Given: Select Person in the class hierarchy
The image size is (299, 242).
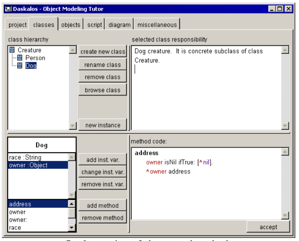Looking at the screenshot, I should [x=35, y=58].
